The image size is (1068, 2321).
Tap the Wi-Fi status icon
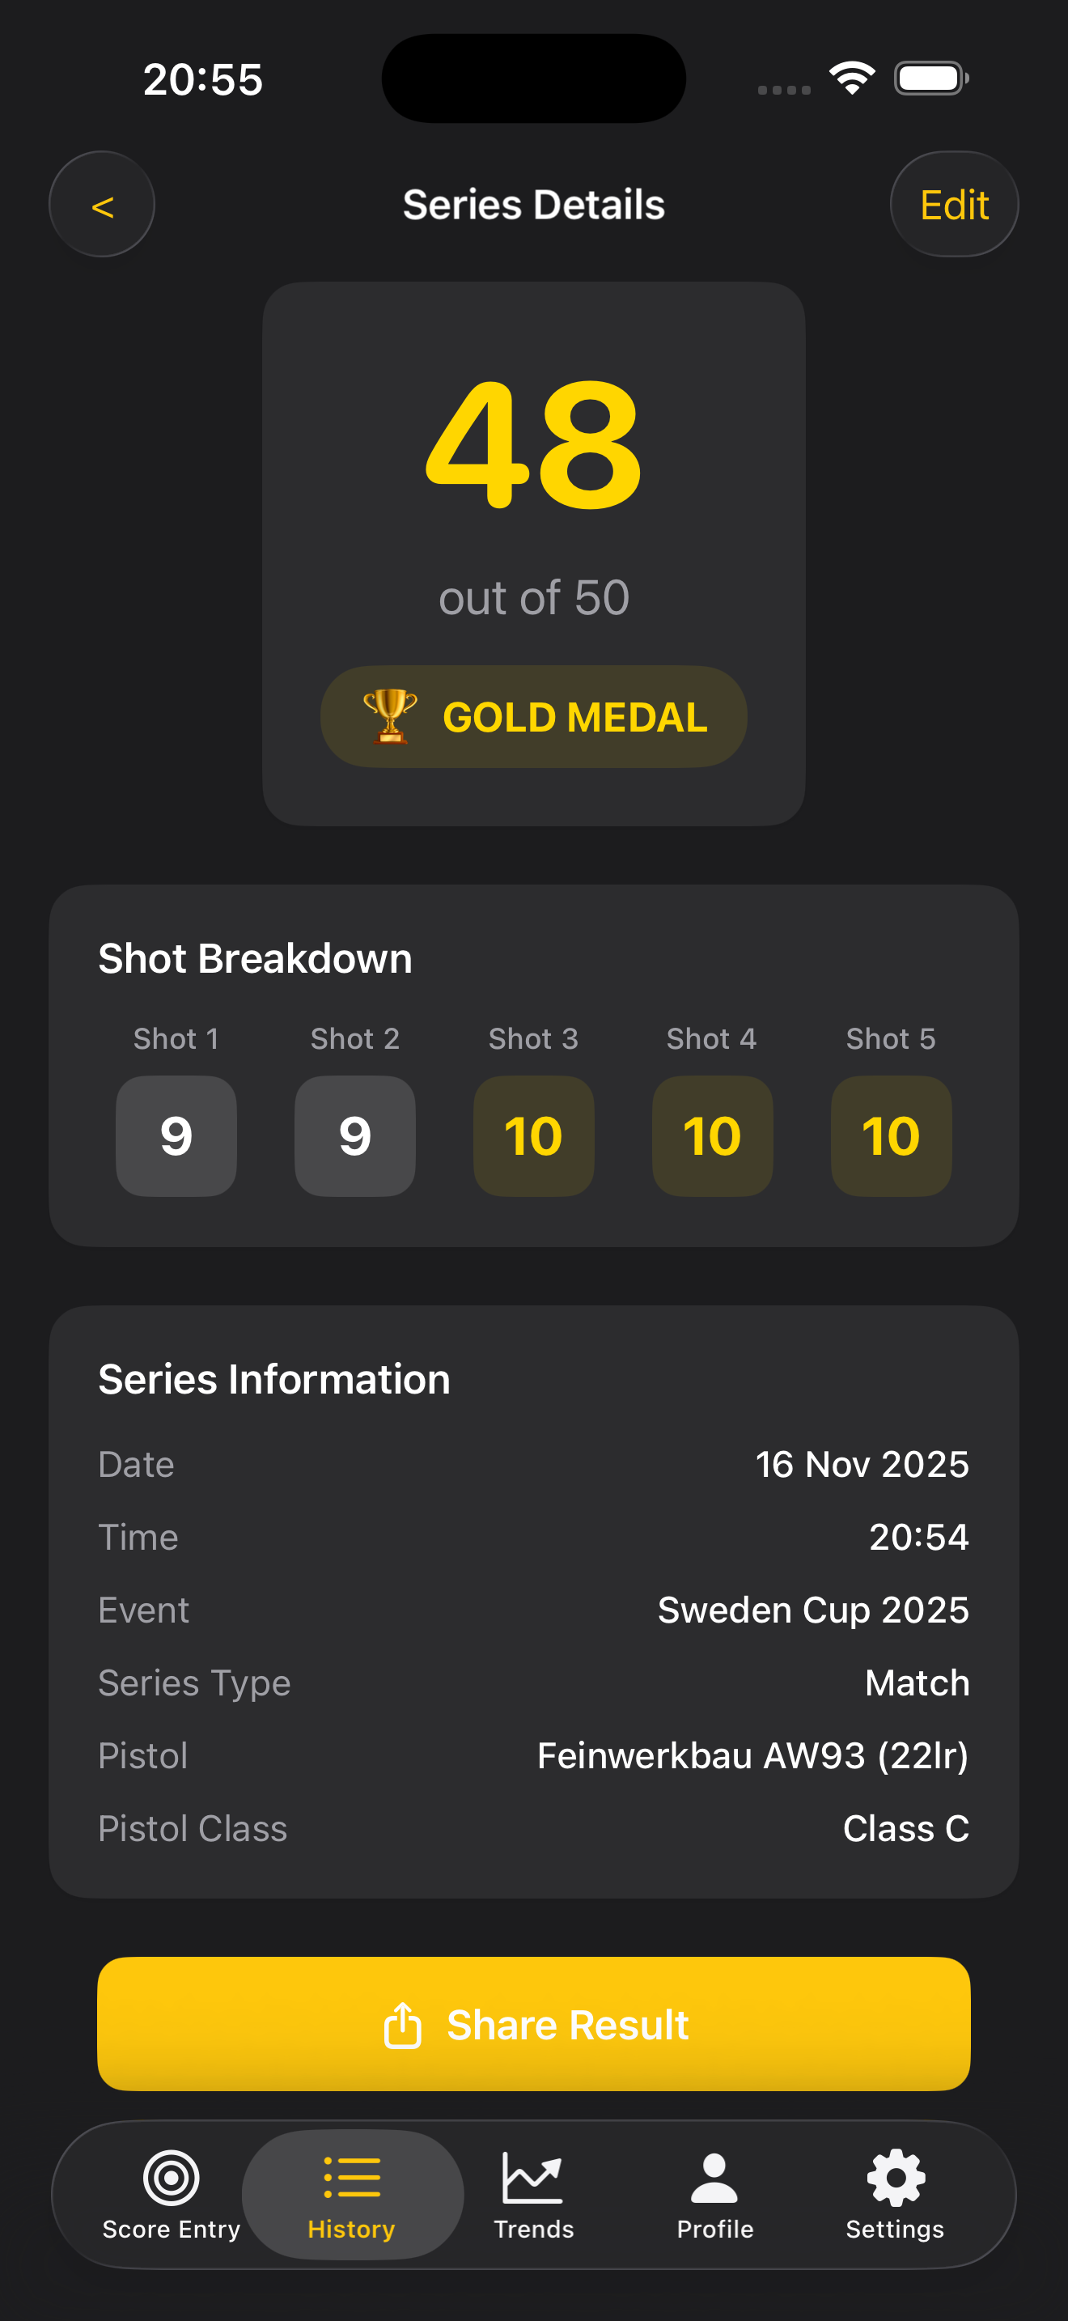point(852,78)
